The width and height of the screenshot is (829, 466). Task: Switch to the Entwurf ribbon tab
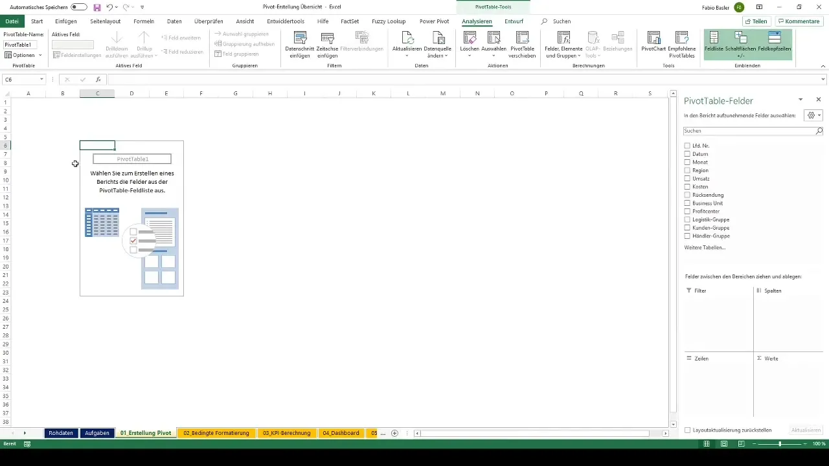(514, 21)
